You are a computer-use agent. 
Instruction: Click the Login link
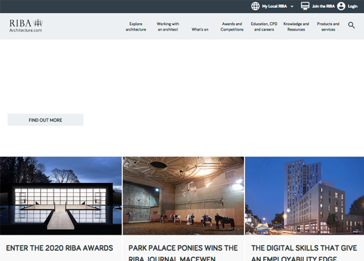point(352,6)
